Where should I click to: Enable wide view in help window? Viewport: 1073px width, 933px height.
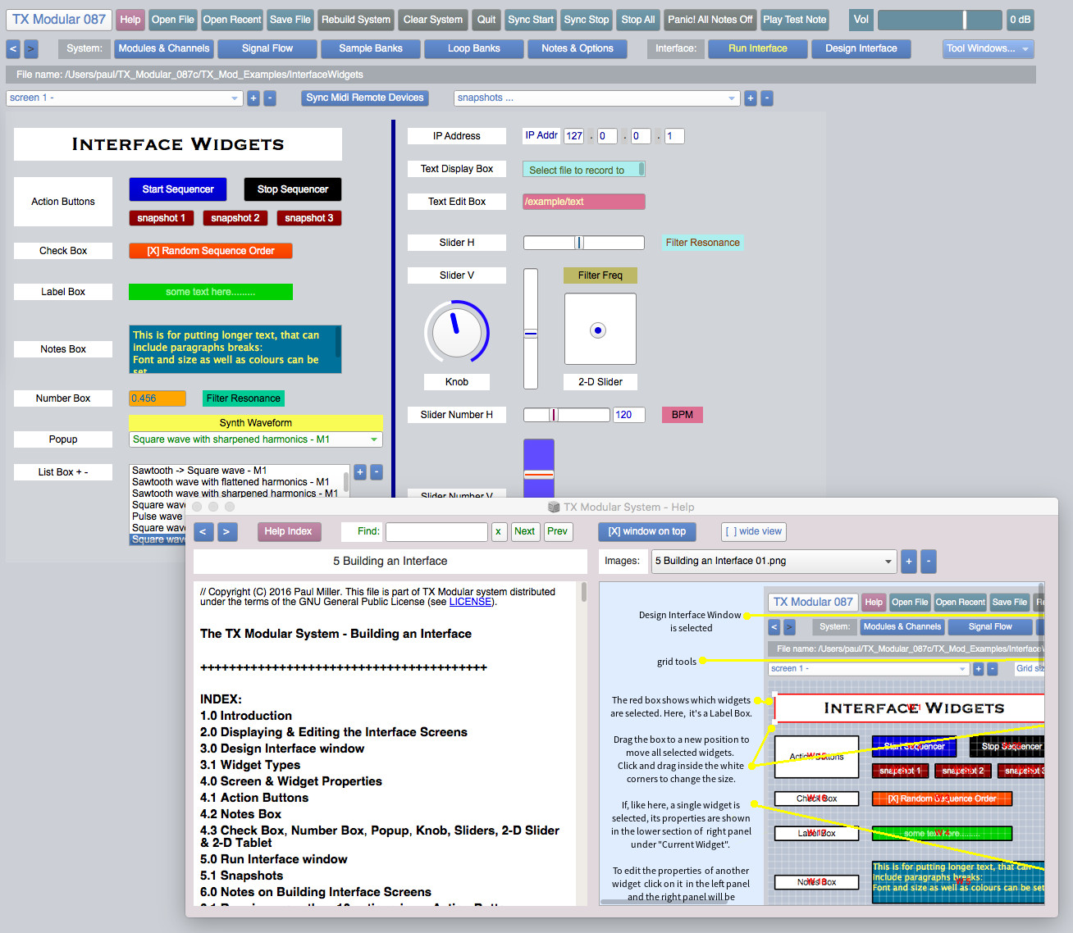pos(754,532)
